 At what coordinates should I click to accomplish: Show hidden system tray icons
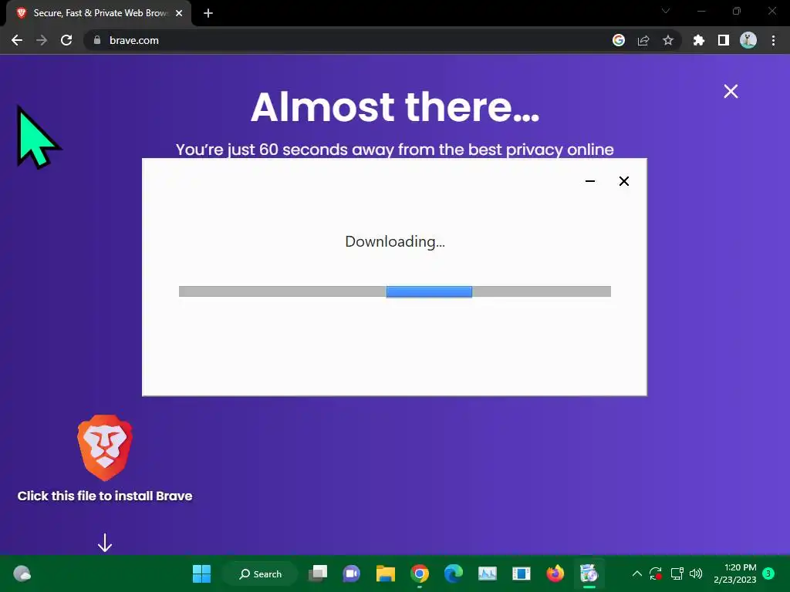(636, 573)
